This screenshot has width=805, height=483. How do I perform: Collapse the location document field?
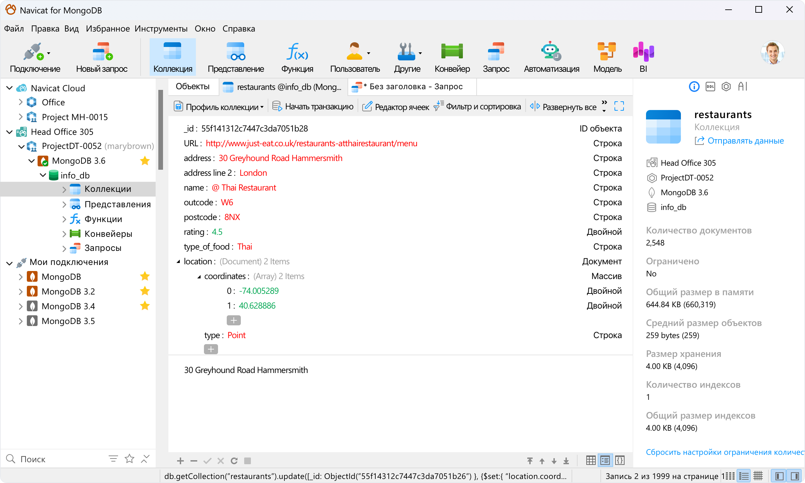coord(178,262)
